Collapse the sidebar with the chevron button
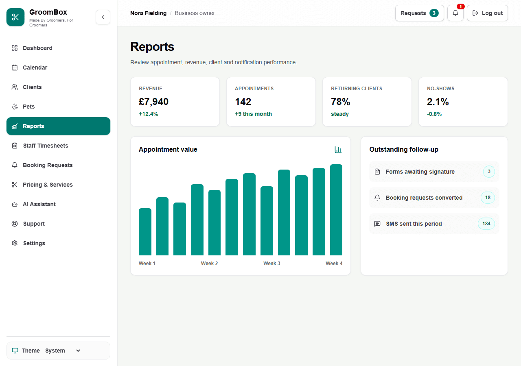This screenshot has height=366, width=521. 103,17
